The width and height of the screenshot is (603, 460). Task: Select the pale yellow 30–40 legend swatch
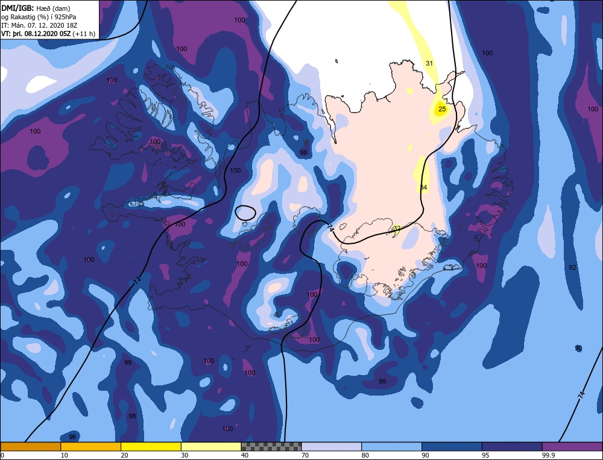(211, 447)
